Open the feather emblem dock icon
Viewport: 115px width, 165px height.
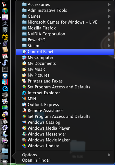coord(5,30)
